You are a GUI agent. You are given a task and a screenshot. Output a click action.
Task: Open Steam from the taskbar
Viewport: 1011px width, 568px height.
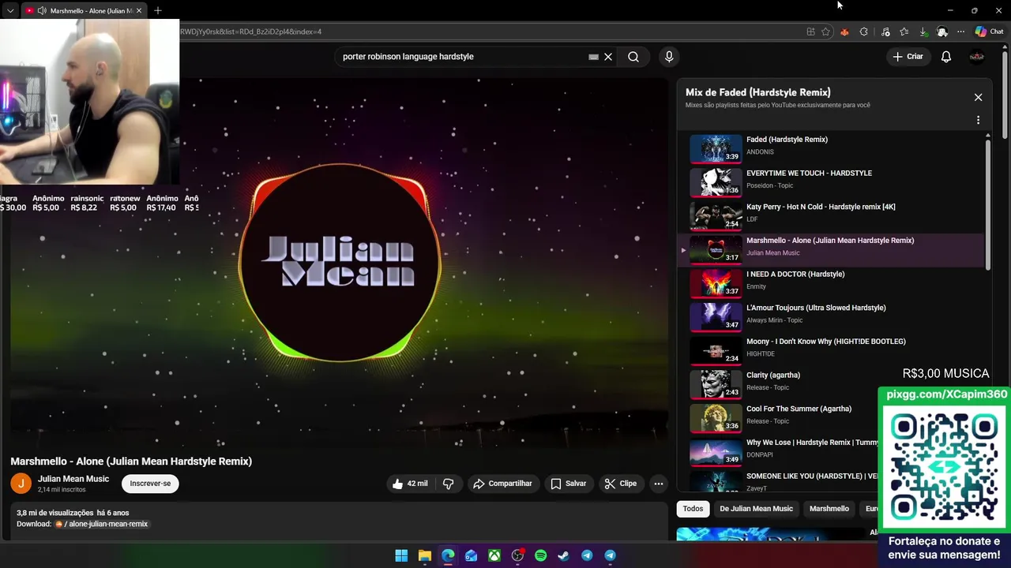pyautogui.click(x=563, y=555)
